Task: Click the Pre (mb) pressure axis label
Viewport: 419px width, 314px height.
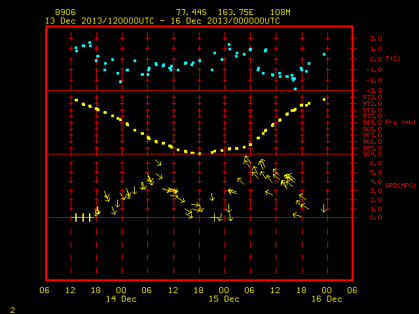Action: 400,122
